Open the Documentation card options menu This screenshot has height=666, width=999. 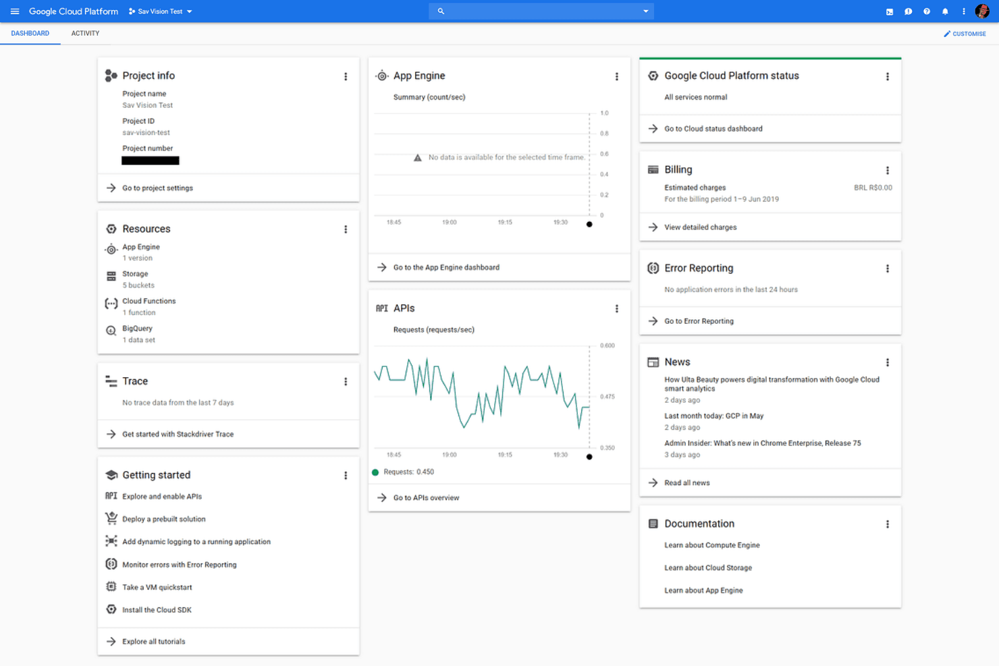[x=887, y=524]
